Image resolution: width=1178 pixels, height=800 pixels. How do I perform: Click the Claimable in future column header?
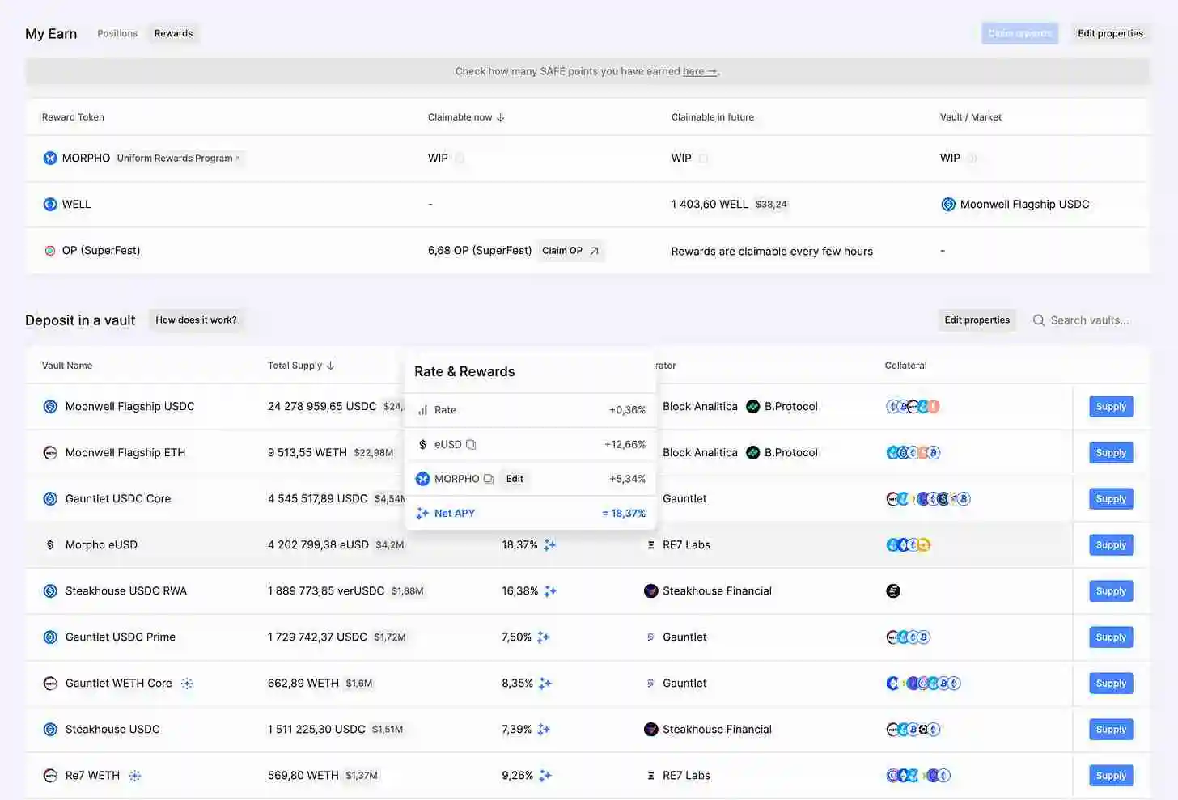click(x=712, y=117)
